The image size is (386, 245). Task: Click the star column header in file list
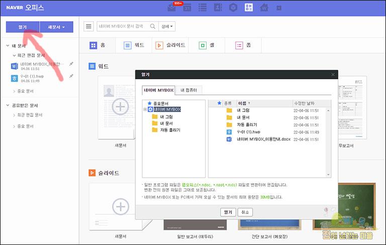pos(219,103)
